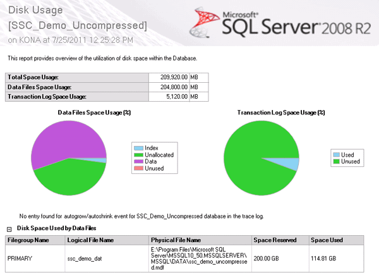Click the 5,120.00 transaction log space value

pos(177,97)
